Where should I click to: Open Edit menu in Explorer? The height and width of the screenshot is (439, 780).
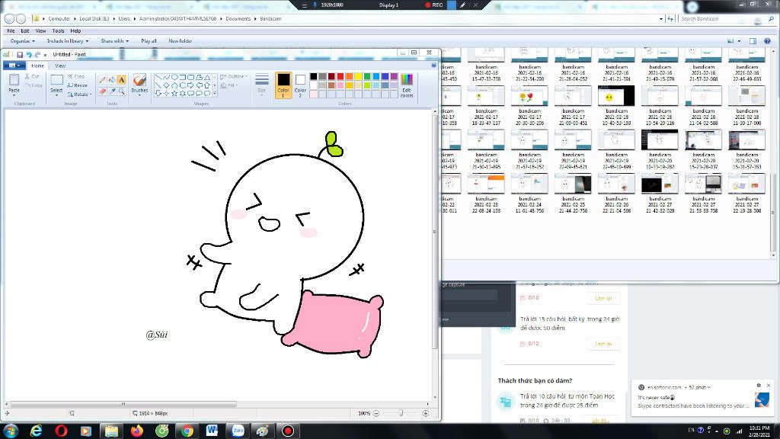[x=25, y=30]
